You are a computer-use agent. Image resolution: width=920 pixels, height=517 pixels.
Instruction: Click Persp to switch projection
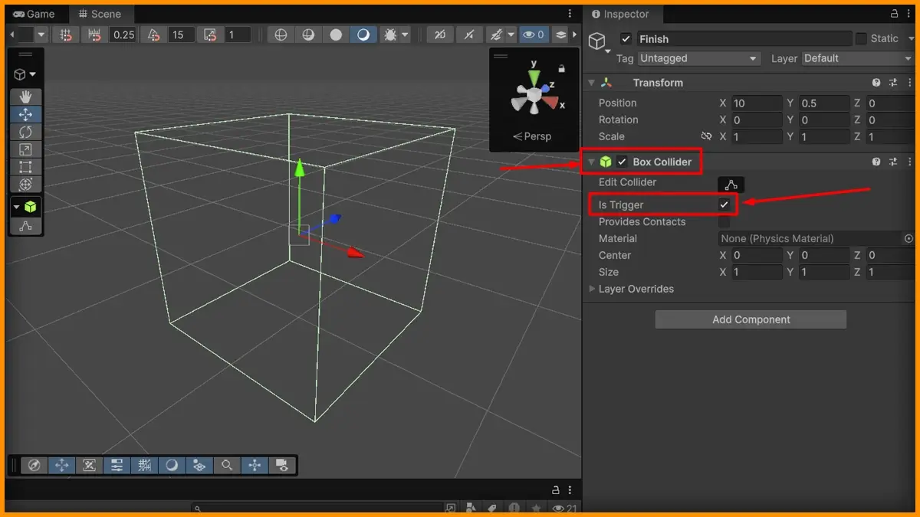click(x=531, y=136)
